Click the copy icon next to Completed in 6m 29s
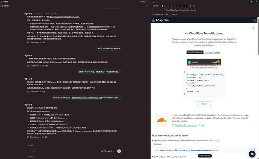Screen dimensions: 259x159 pyautogui.click(x=28, y=137)
